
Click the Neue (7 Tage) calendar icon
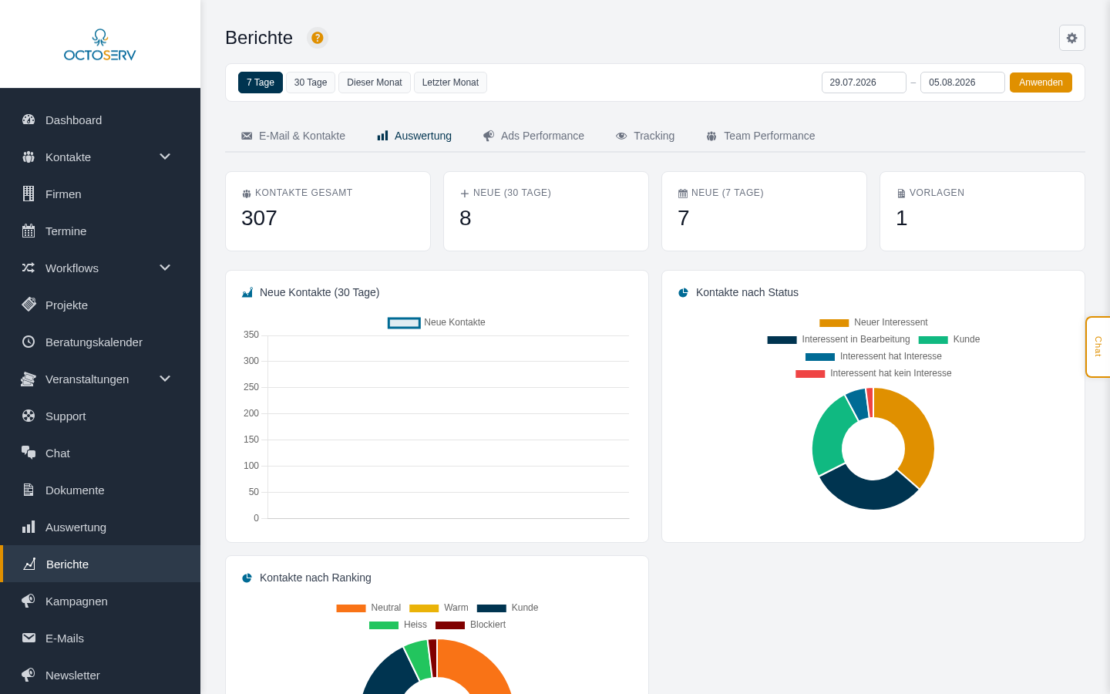tap(683, 194)
